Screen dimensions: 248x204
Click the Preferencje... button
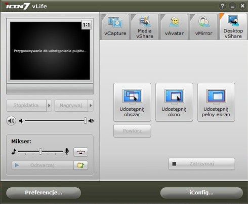click(x=44, y=193)
